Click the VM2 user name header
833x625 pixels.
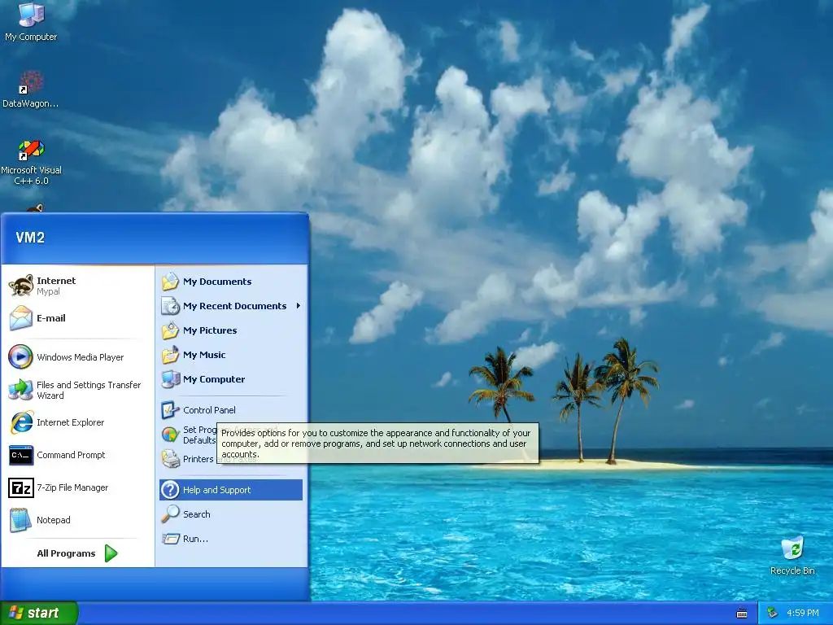coord(30,238)
